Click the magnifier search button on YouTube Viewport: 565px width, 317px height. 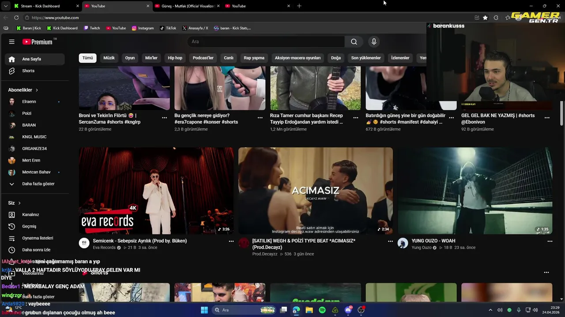coord(354,42)
